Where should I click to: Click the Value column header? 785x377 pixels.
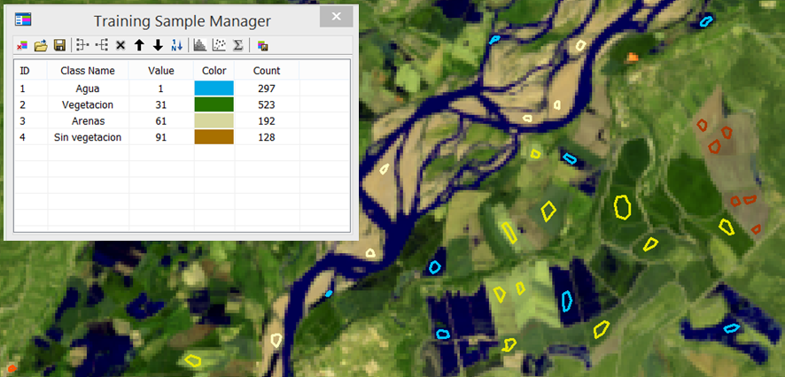click(161, 71)
